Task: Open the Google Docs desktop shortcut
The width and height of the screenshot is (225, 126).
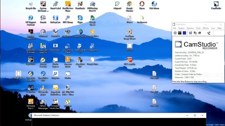Action: coord(92,47)
